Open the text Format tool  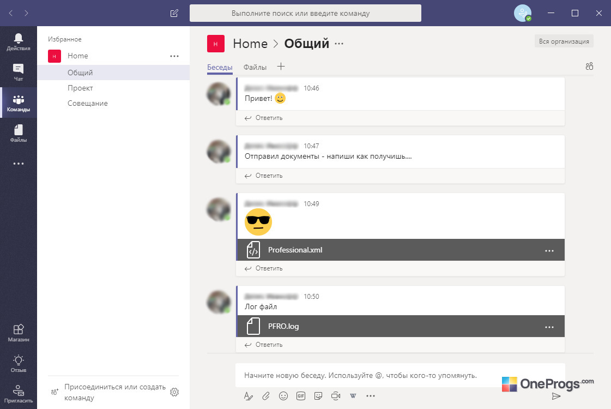[248, 396]
